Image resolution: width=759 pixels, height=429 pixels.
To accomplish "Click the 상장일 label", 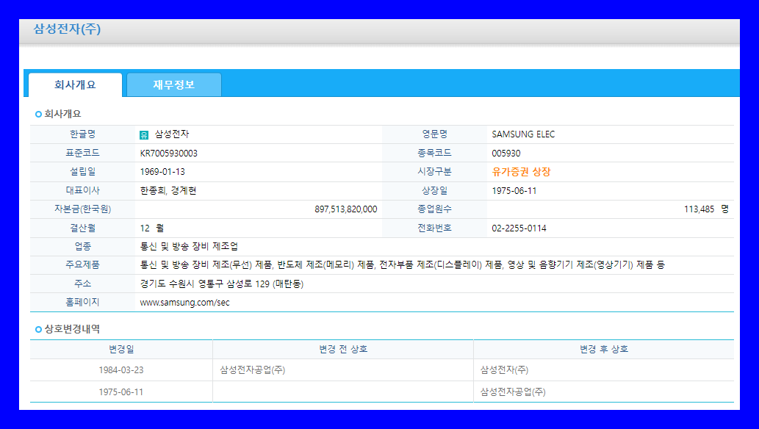I will click(x=435, y=190).
